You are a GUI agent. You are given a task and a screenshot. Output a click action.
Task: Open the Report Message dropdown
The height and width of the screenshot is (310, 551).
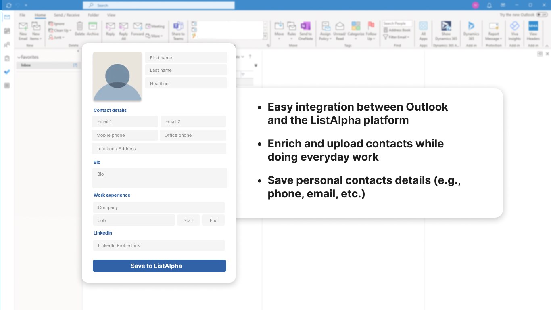point(494,31)
